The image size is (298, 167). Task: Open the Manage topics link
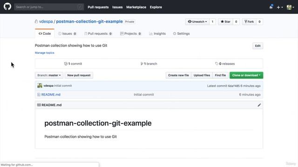pyautogui.click(x=45, y=53)
